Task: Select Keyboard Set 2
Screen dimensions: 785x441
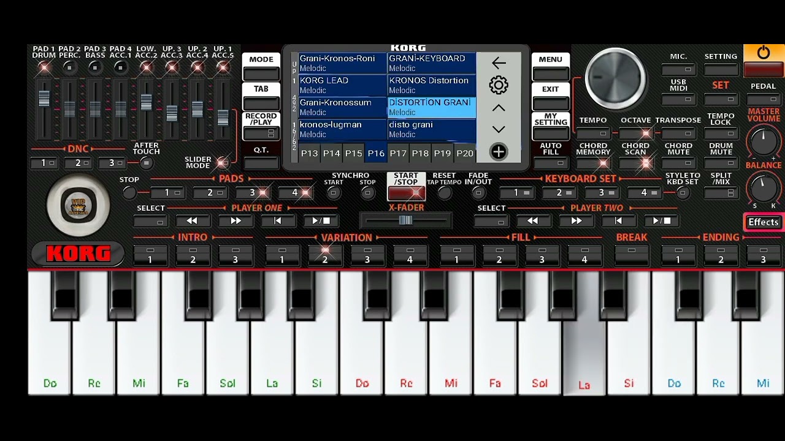Action: [x=559, y=193]
